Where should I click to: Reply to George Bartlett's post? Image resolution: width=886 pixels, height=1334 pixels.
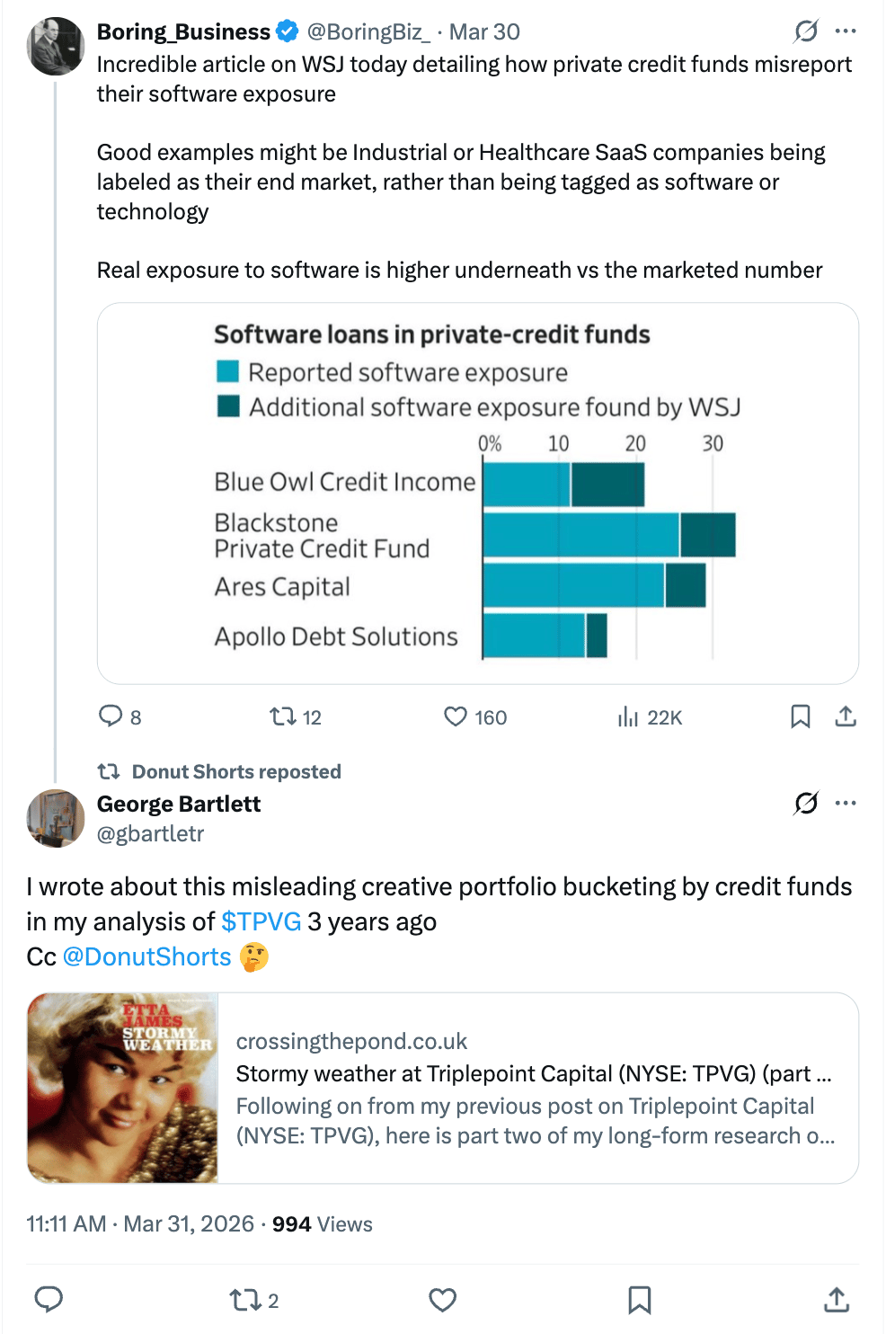[49, 1300]
